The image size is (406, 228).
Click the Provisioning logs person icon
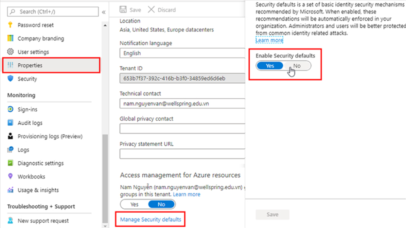[10, 136]
